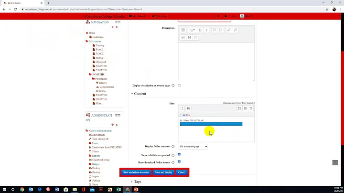Open help for Display description on course page
344x193 pixels.
(x=173, y=86)
